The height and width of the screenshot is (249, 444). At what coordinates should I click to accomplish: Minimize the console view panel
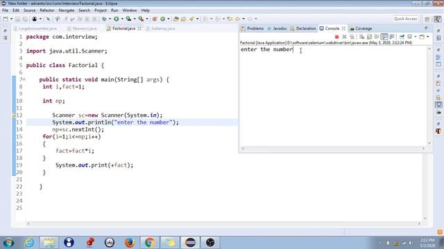(x=426, y=28)
